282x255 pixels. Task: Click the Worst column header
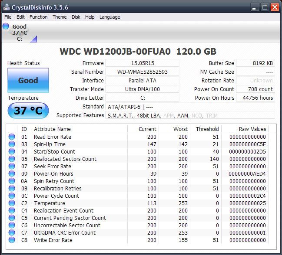pos(174,129)
